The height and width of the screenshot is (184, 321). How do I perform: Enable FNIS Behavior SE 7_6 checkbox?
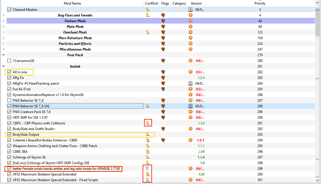pos(9,101)
